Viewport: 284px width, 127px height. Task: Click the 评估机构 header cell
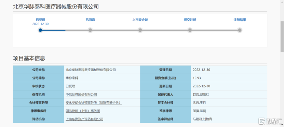pos(38,119)
